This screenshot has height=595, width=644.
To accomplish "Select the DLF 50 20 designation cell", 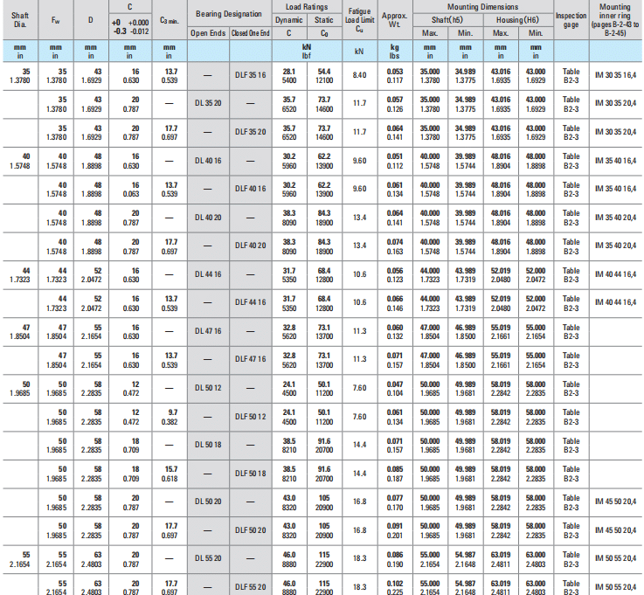I will click(x=250, y=529).
